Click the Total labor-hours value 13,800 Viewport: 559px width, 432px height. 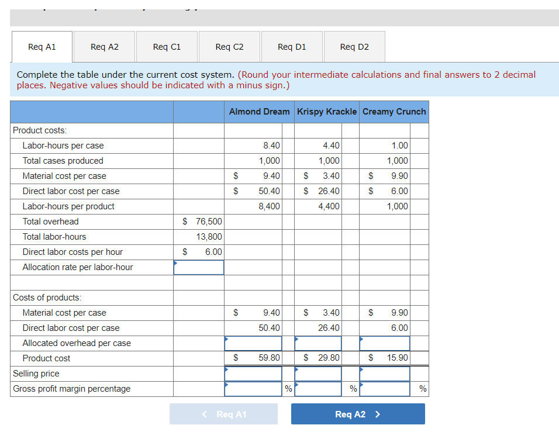coord(209,237)
